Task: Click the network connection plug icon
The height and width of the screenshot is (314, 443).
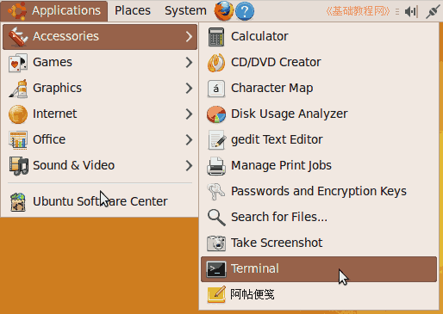Action: coord(433,11)
